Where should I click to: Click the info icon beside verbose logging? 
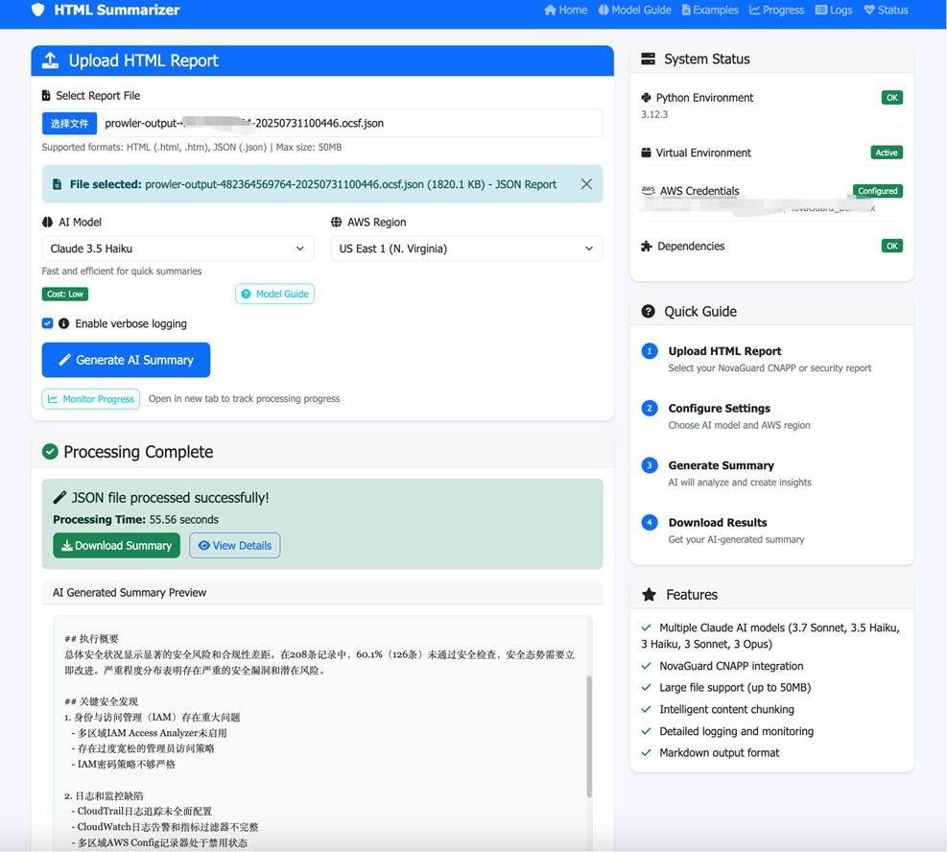pos(63,324)
